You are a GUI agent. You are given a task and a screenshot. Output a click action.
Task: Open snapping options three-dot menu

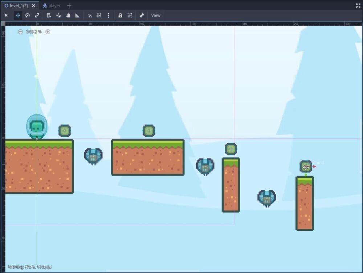coord(108,16)
